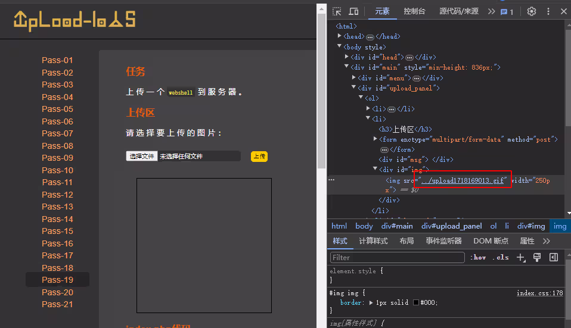Image resolution: width=571 pixels, height=328 pixels.
Task: Select html in the breadcrumb bar
Action: click(339, 226)
